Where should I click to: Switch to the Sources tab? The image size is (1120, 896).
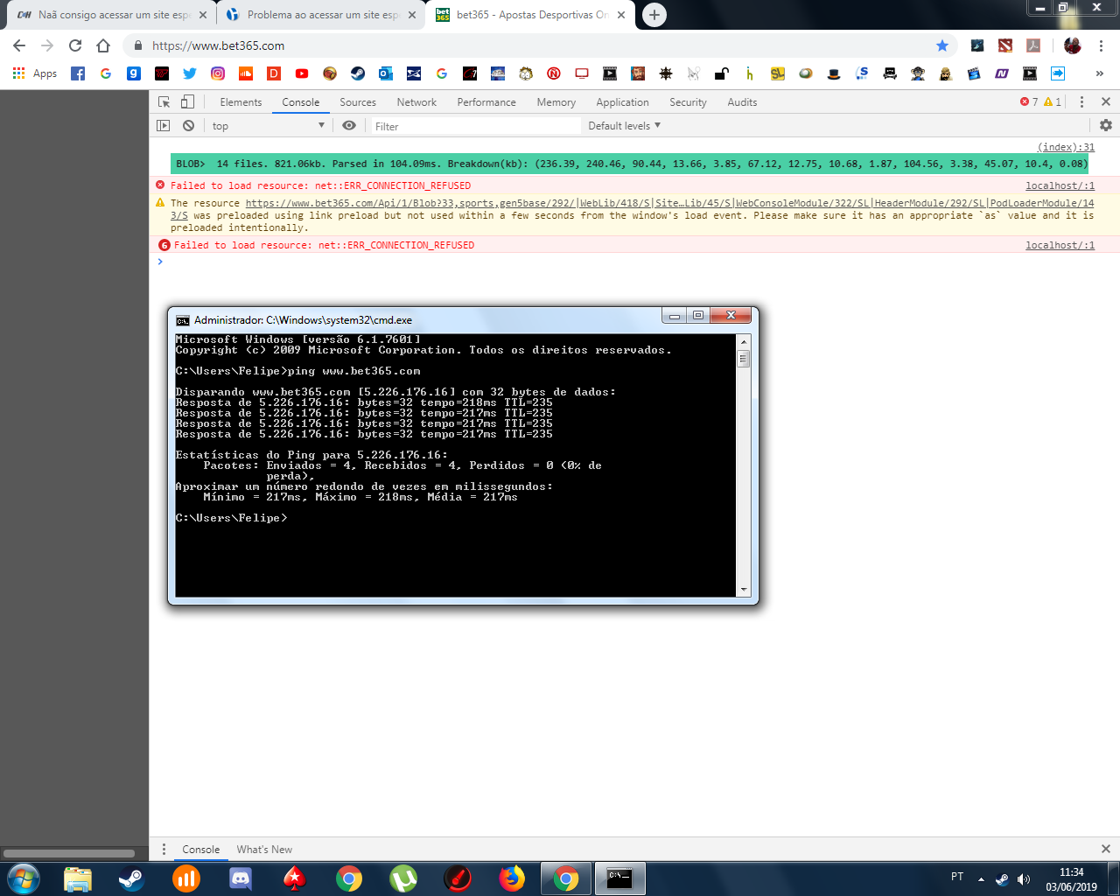coord(358,102)
